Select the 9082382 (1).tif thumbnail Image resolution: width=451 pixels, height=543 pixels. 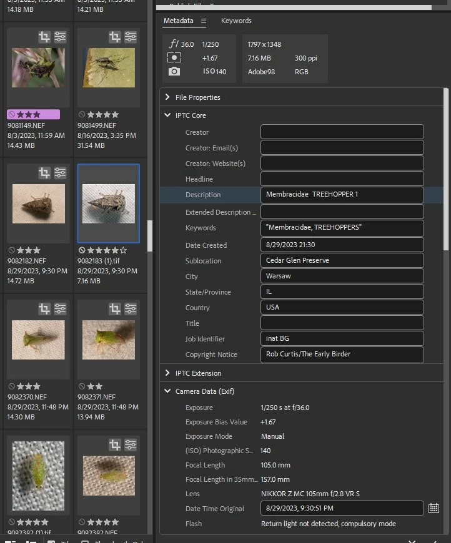pyautogui.click(x=38, y=476)
